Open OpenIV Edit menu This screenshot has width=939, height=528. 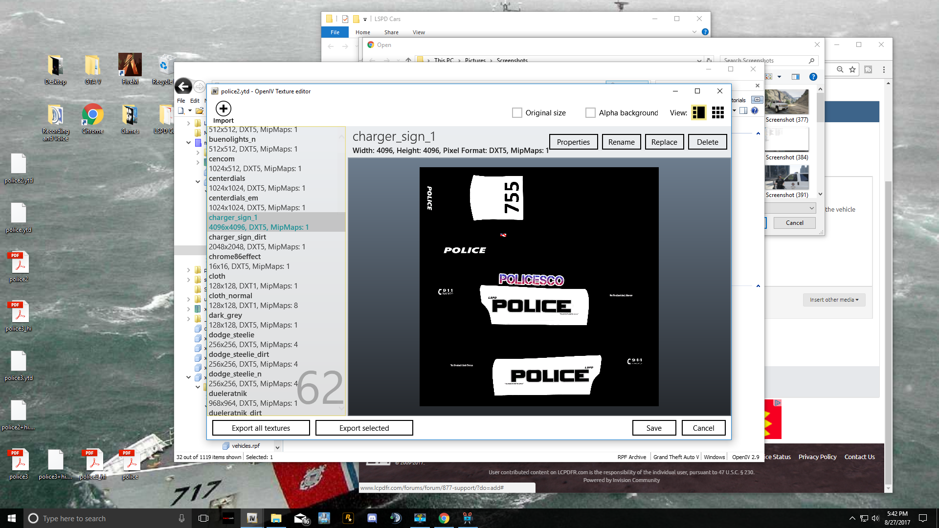click(x=195, y=101)
